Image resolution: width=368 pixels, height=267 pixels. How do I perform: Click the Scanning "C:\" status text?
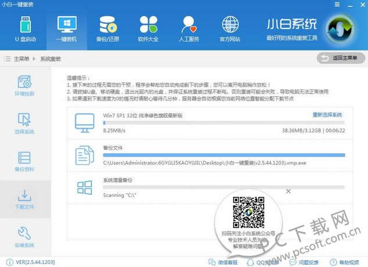(x=120, y=195)
